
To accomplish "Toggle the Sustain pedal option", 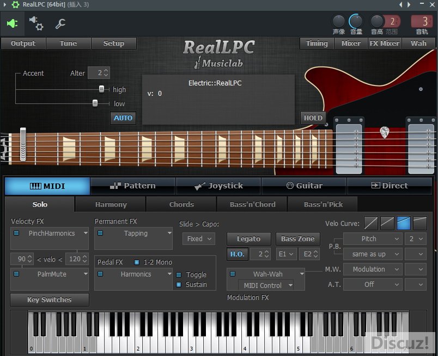I will click(179, 285).
